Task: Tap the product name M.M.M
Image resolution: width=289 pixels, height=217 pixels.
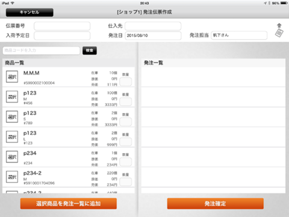Action: coord(31,73)
